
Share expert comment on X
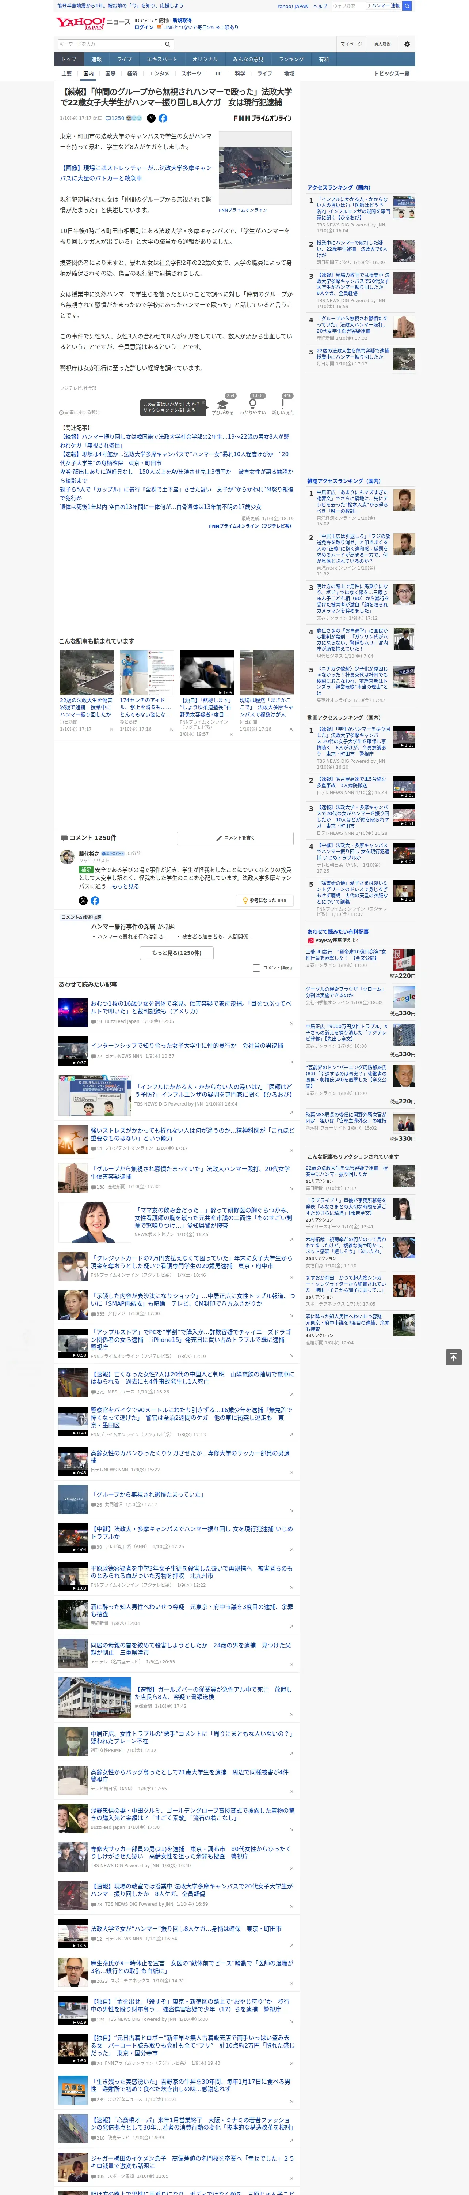[83, 901]
